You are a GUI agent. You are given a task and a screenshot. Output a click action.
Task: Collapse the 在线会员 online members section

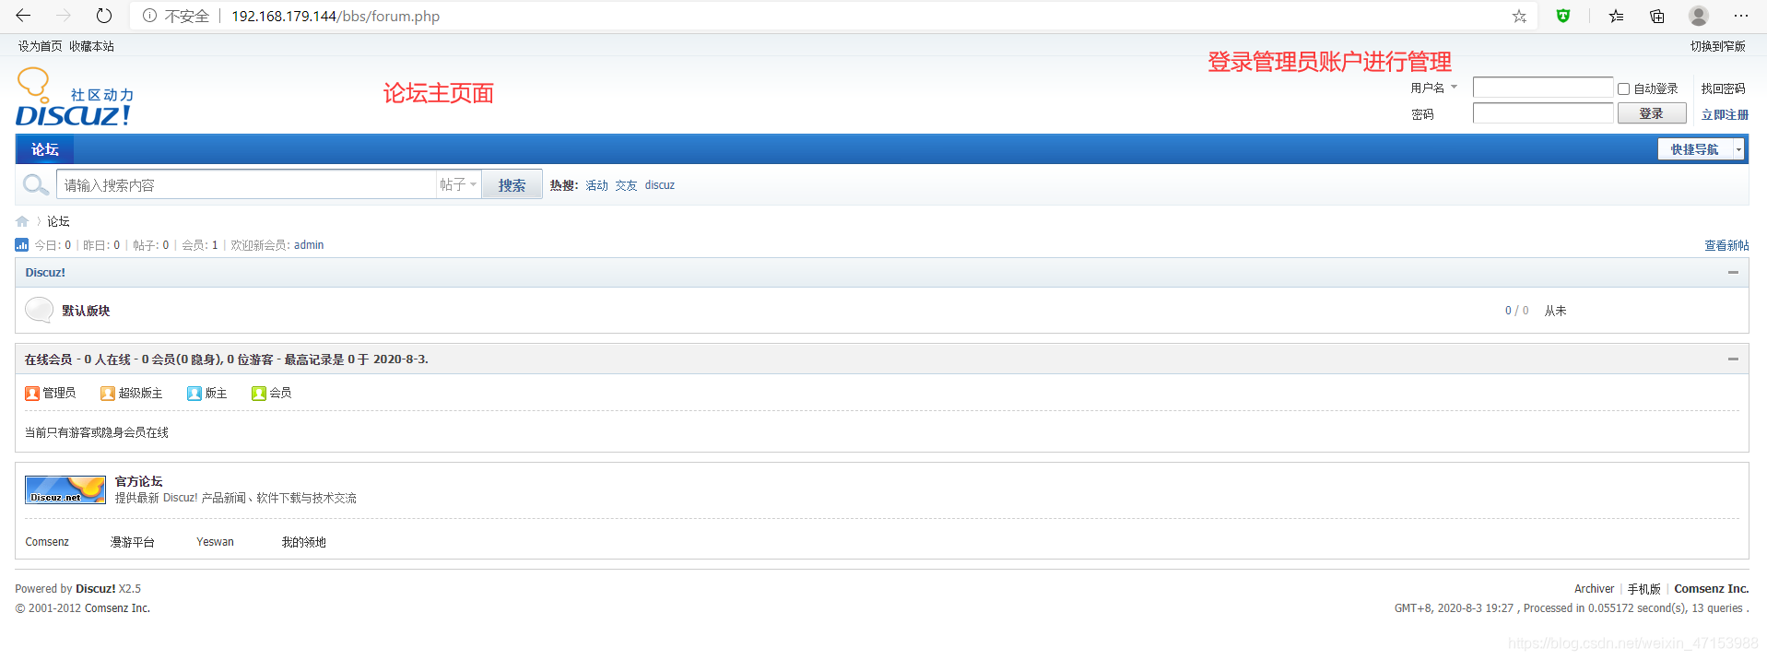pyautogui.click(x=1733, y=359)
